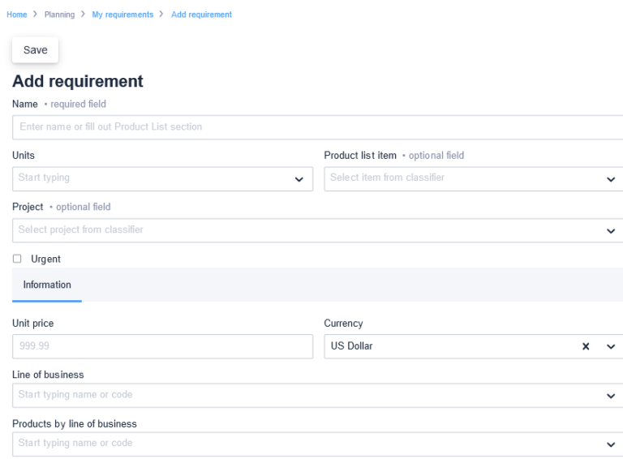Open the Currency dropdown chevron
Image resolution: width=623 pixels, height=459 pixels.
[611, 346]
